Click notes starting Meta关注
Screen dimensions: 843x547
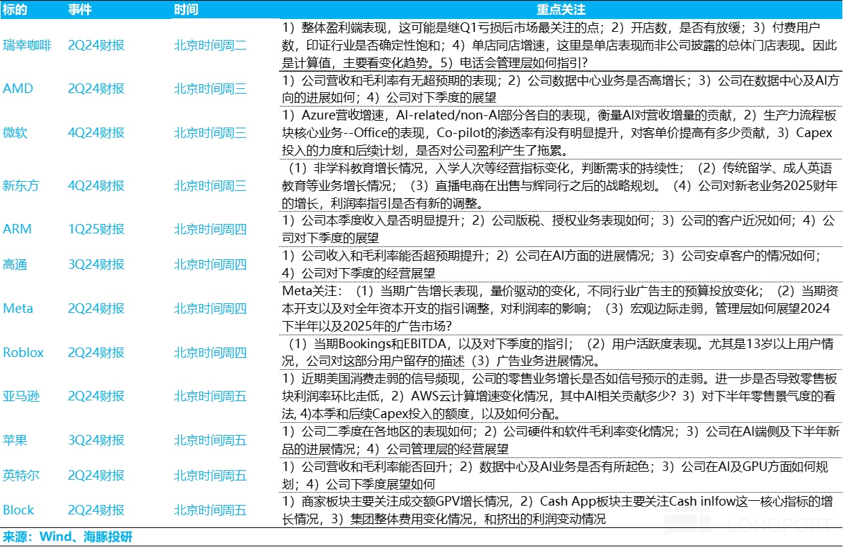point(560,308)
